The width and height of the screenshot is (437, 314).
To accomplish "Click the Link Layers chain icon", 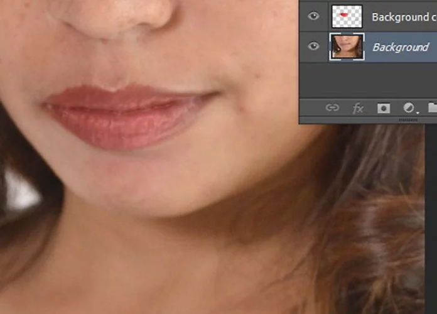I will (332, 108).
